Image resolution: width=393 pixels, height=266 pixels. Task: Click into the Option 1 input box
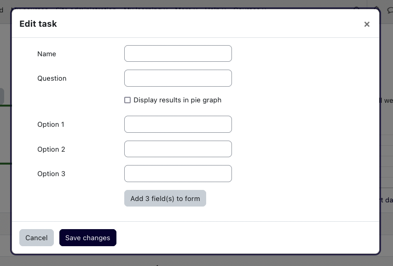[178, 124]
